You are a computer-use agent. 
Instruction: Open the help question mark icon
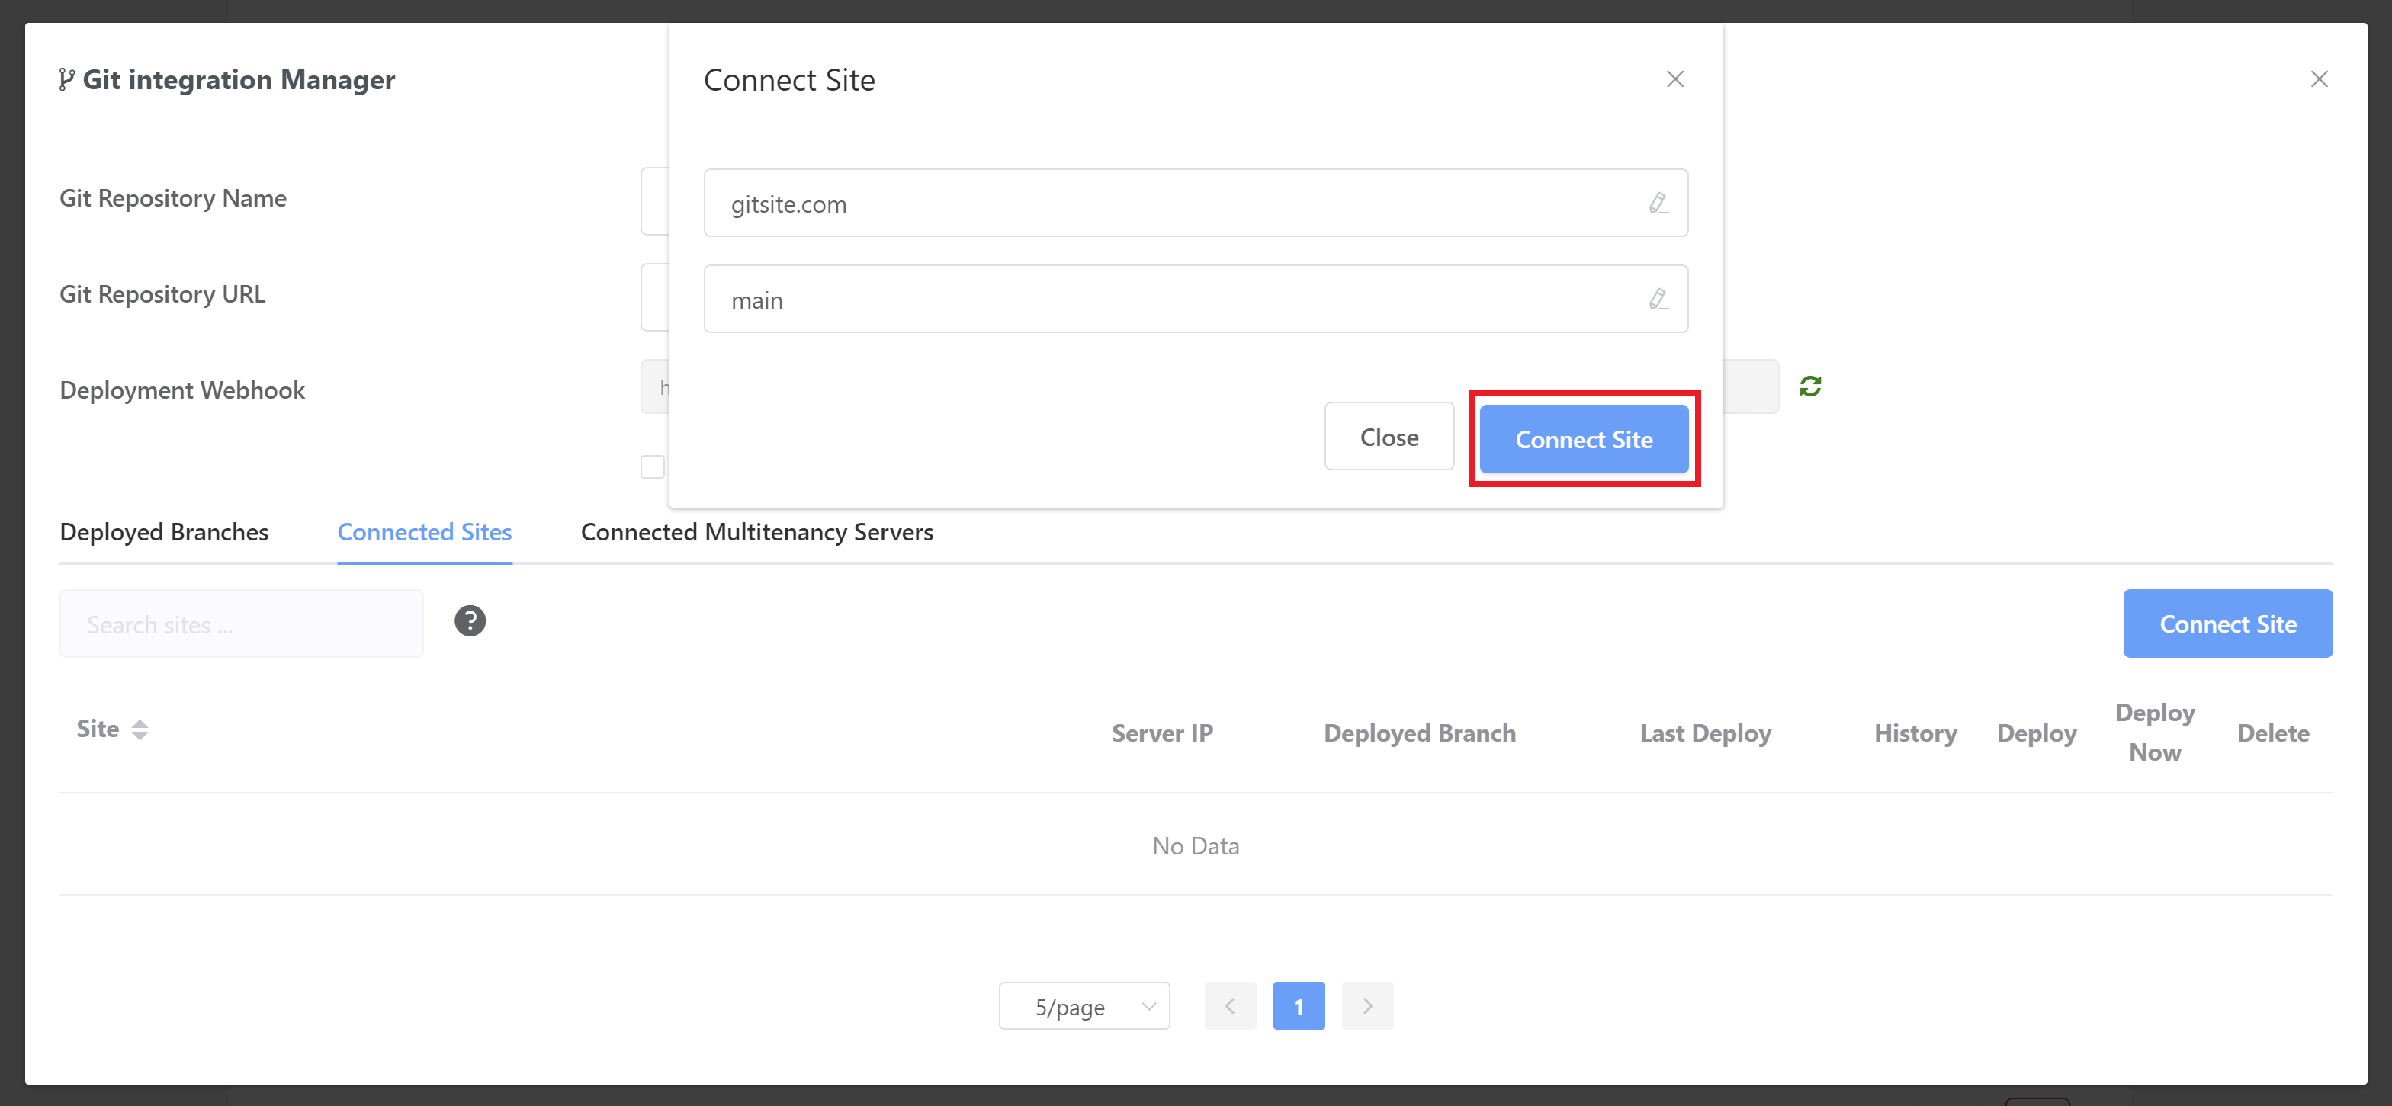[x=470, y=620]
